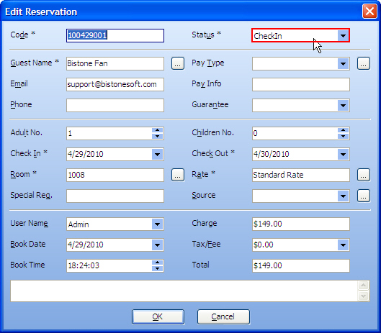Expand the Pay Type dropdown
The height and width of the screenshot is (333, 381).
pos(343,64)
